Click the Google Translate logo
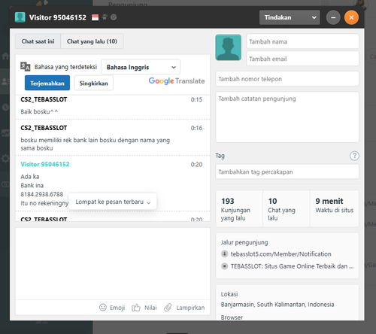376x334 pixels. pyautogui.click(x=177, y=81)
